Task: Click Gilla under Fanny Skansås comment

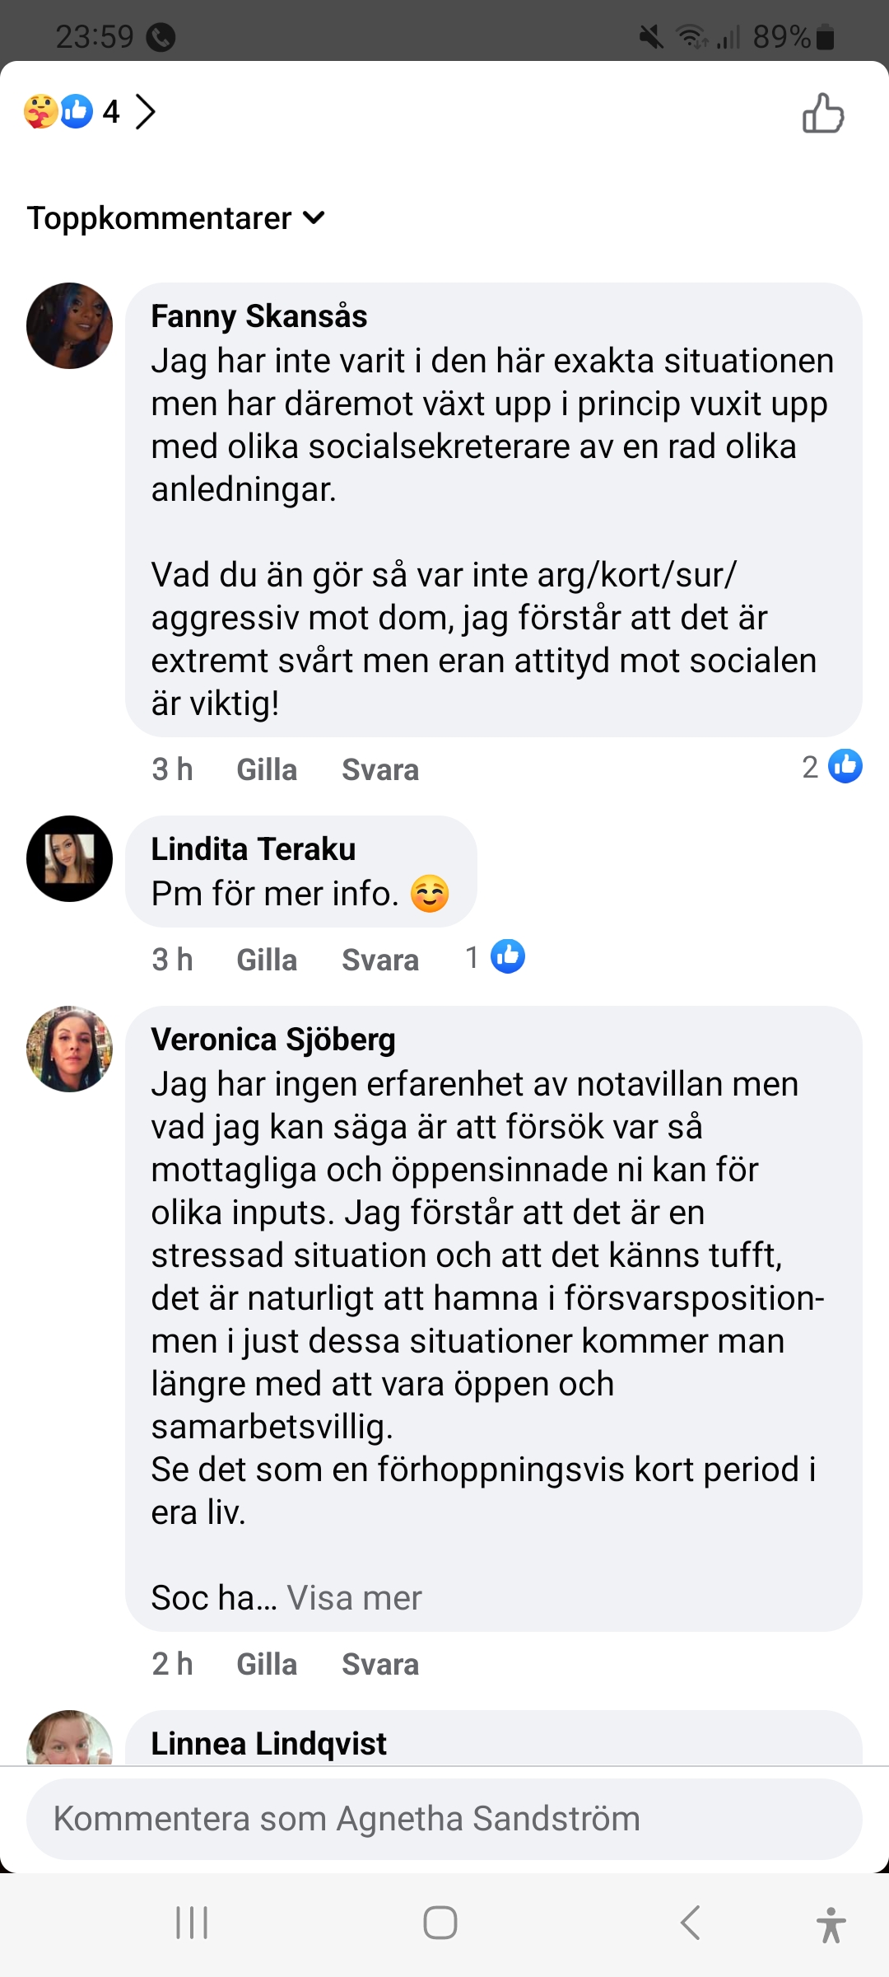Action: pos(267,769)
